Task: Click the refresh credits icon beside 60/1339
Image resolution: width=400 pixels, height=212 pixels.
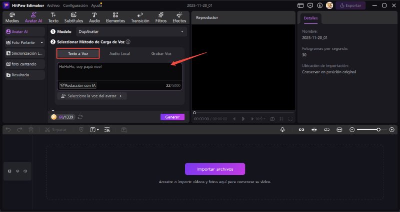Action: click(x=80, y=117)
